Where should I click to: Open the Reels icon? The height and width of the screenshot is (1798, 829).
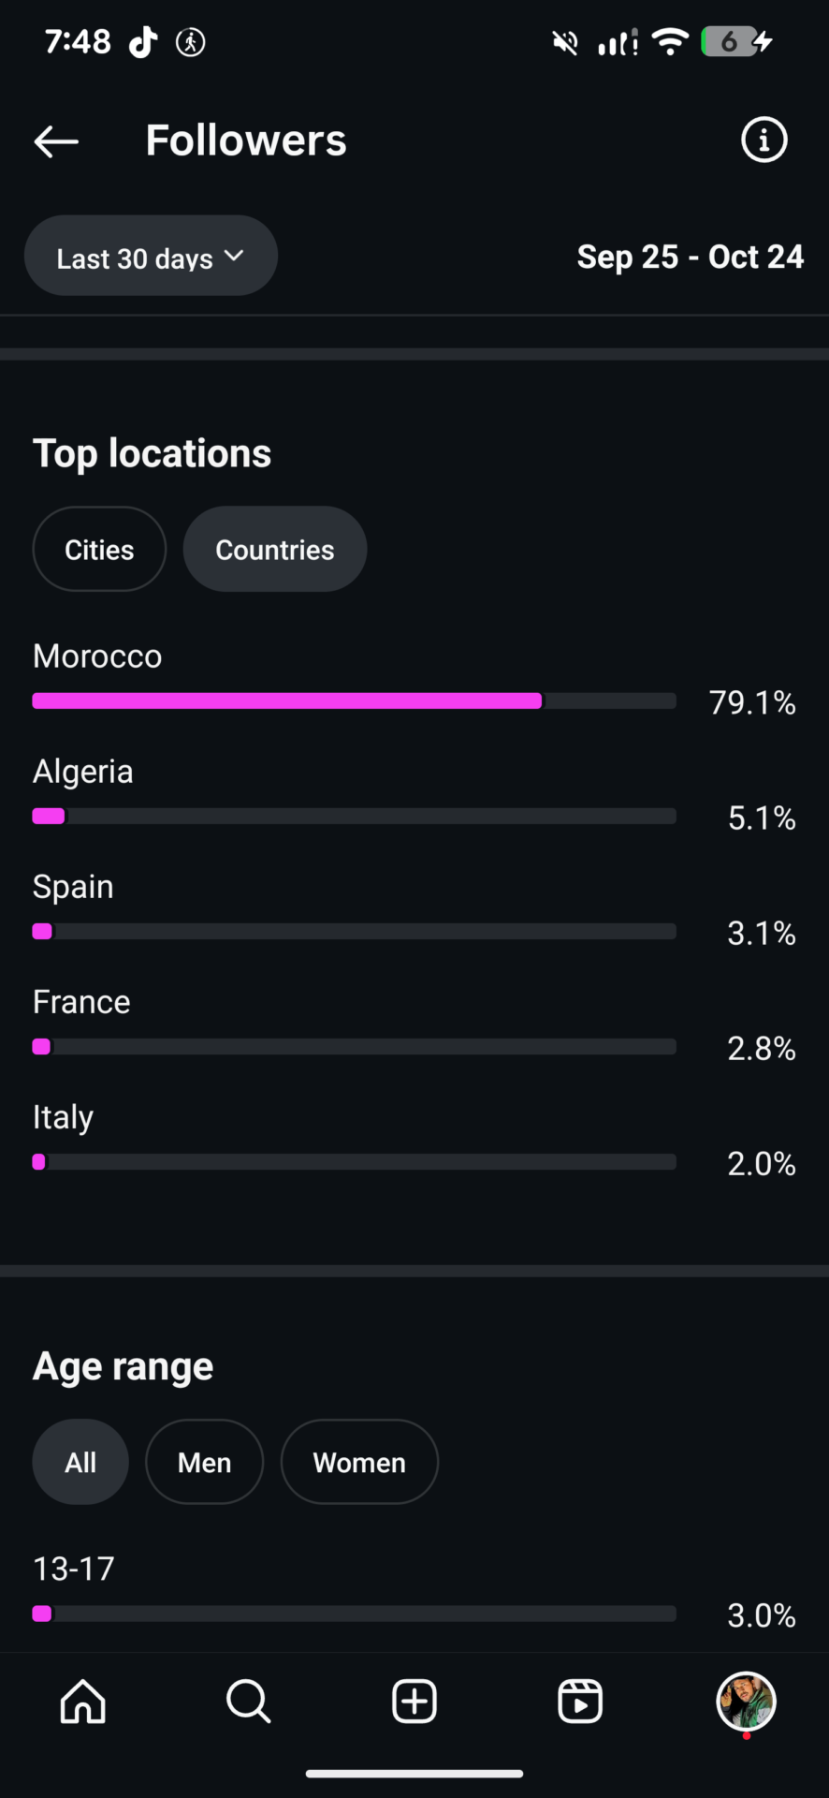coord(580,1701)
